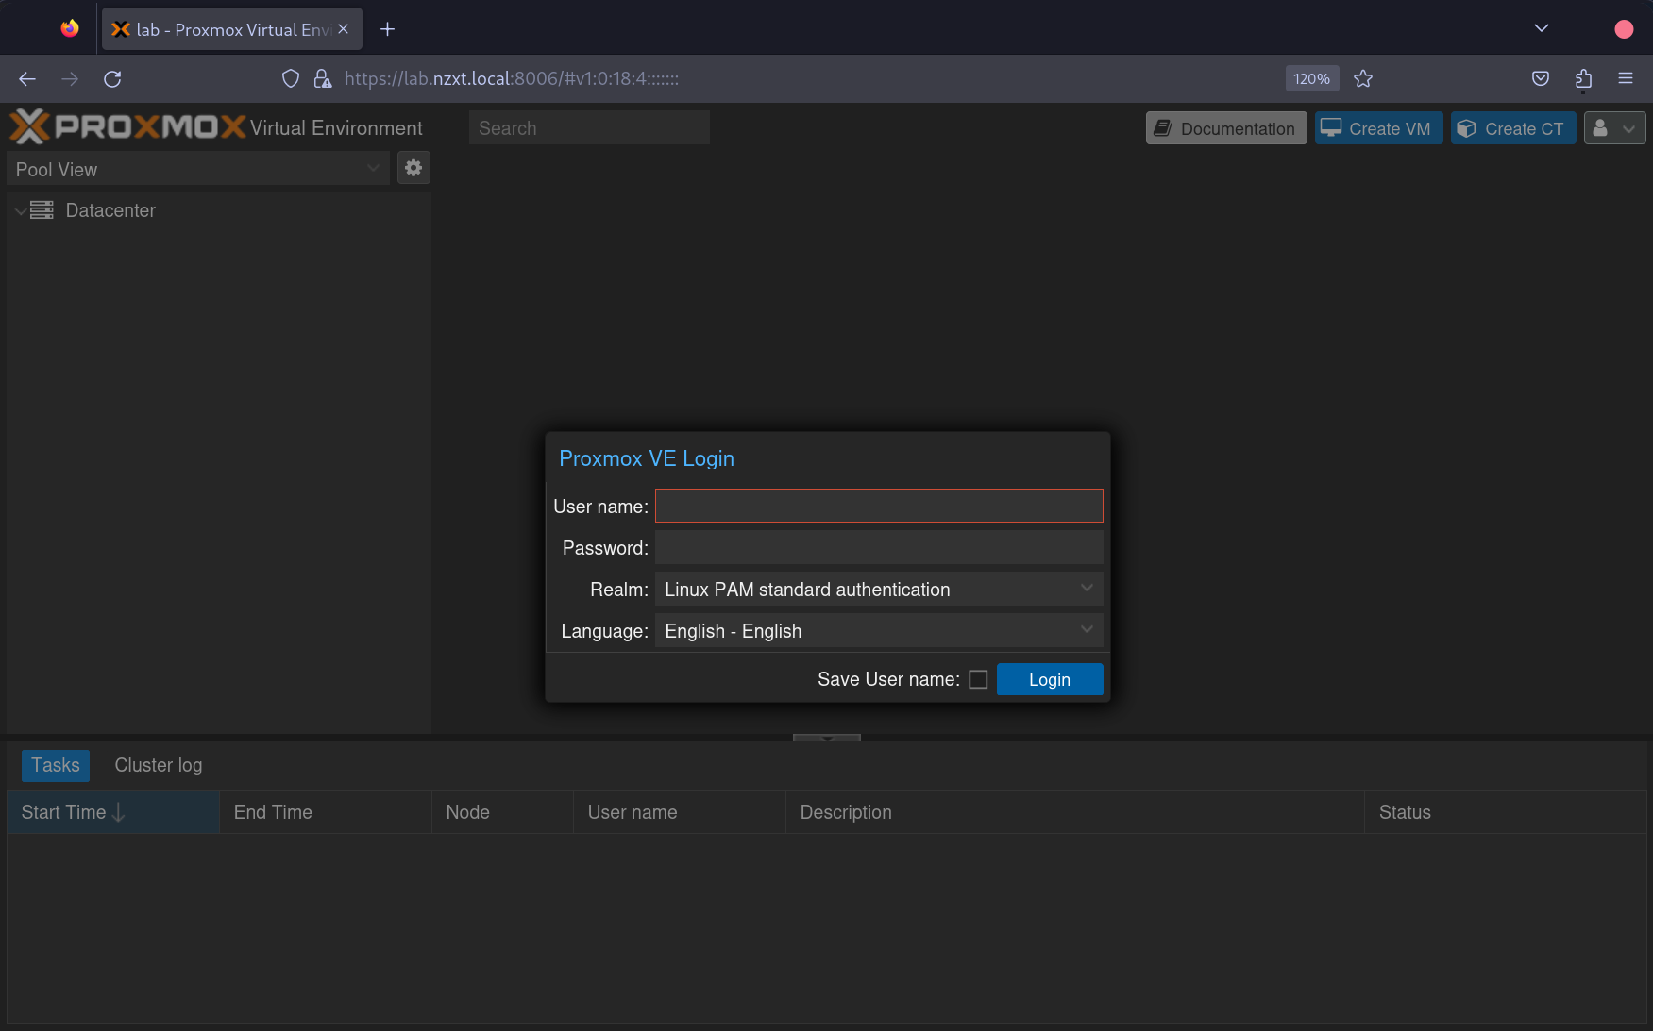Click the Login button
Viewport: 1653px width, 1031px height.
coord(1050,679)
